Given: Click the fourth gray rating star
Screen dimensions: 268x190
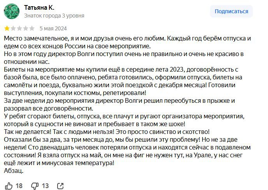Looking at the screenshot, I should tap(25, 28).
